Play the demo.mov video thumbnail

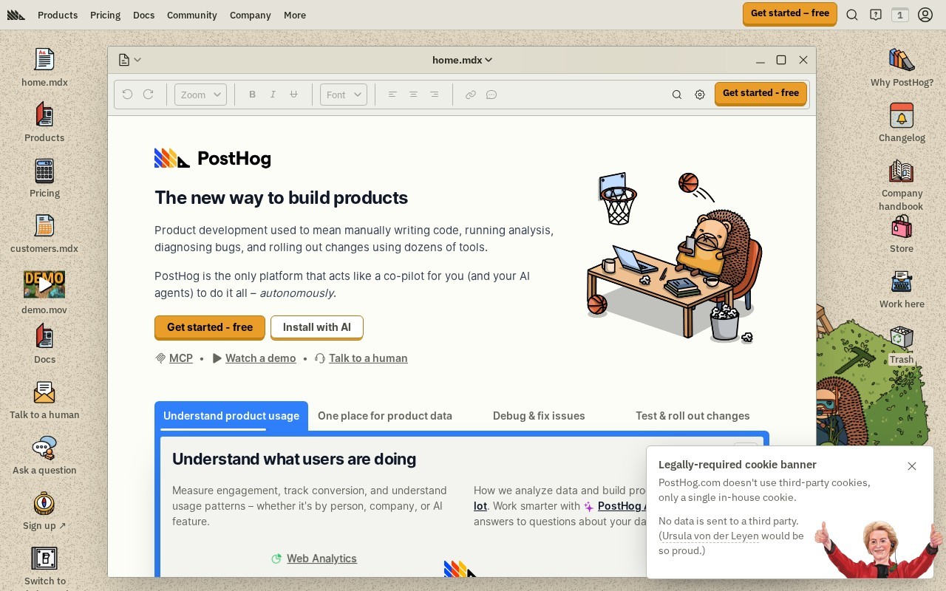click(44, 284)
